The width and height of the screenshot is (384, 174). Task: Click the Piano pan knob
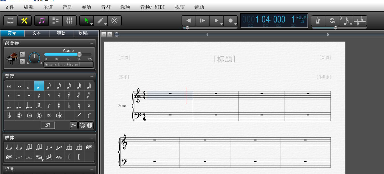pyautogui.click(x=34, y=58)
